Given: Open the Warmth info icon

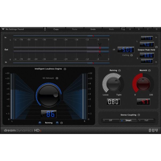Looking at the screenshot, I should pyautogui.click(x=149, y=70).
